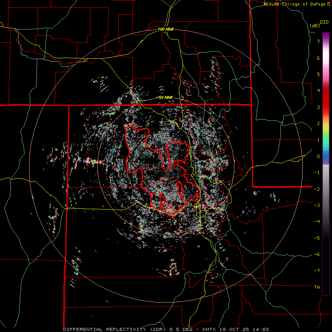Click the KMTX radar site identifier in caption

click(x=209, y=329)
